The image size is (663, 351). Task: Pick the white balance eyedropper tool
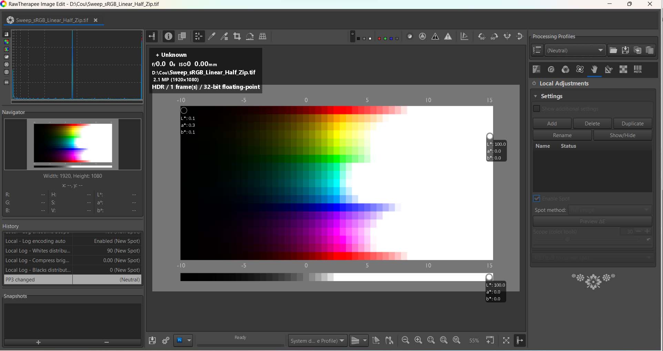tap(212, 37)
